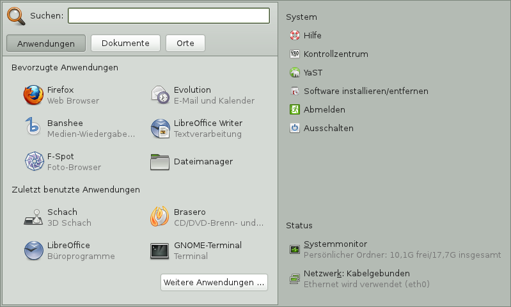Click into the Suchen search field
This screenshot has width=511, height=307.
[x=169, y=16]
